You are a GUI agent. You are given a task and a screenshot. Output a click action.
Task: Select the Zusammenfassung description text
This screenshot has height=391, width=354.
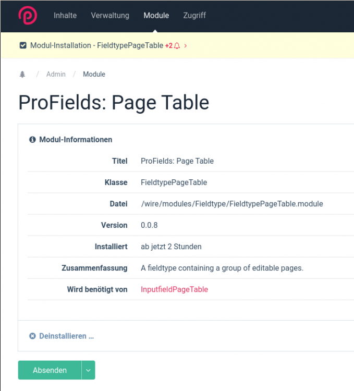click(222, 268)
